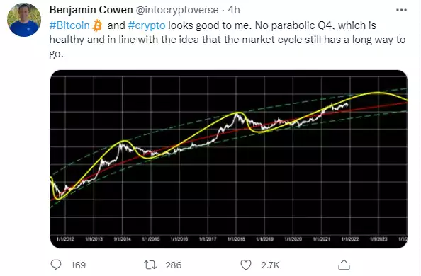Open the #Bitcoin hashtag link

tap(69, 25)
